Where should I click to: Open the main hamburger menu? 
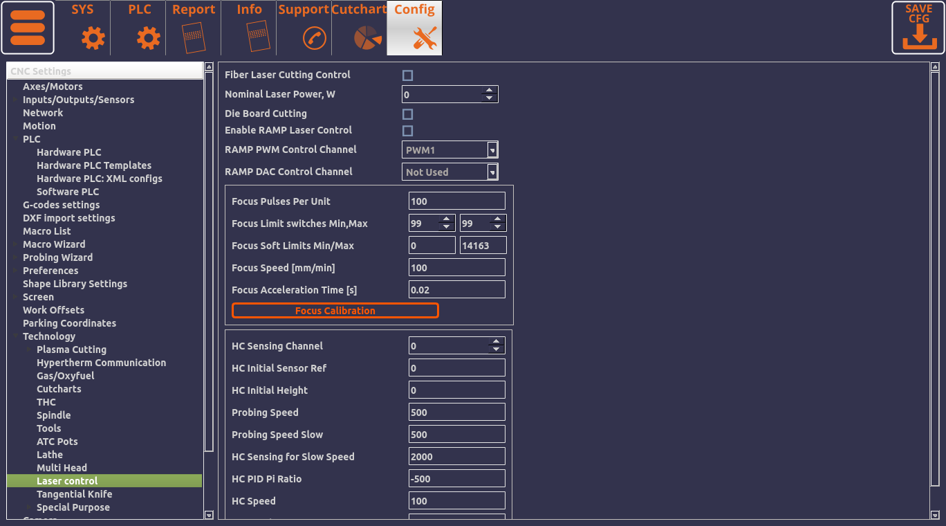tap(28, 28)
